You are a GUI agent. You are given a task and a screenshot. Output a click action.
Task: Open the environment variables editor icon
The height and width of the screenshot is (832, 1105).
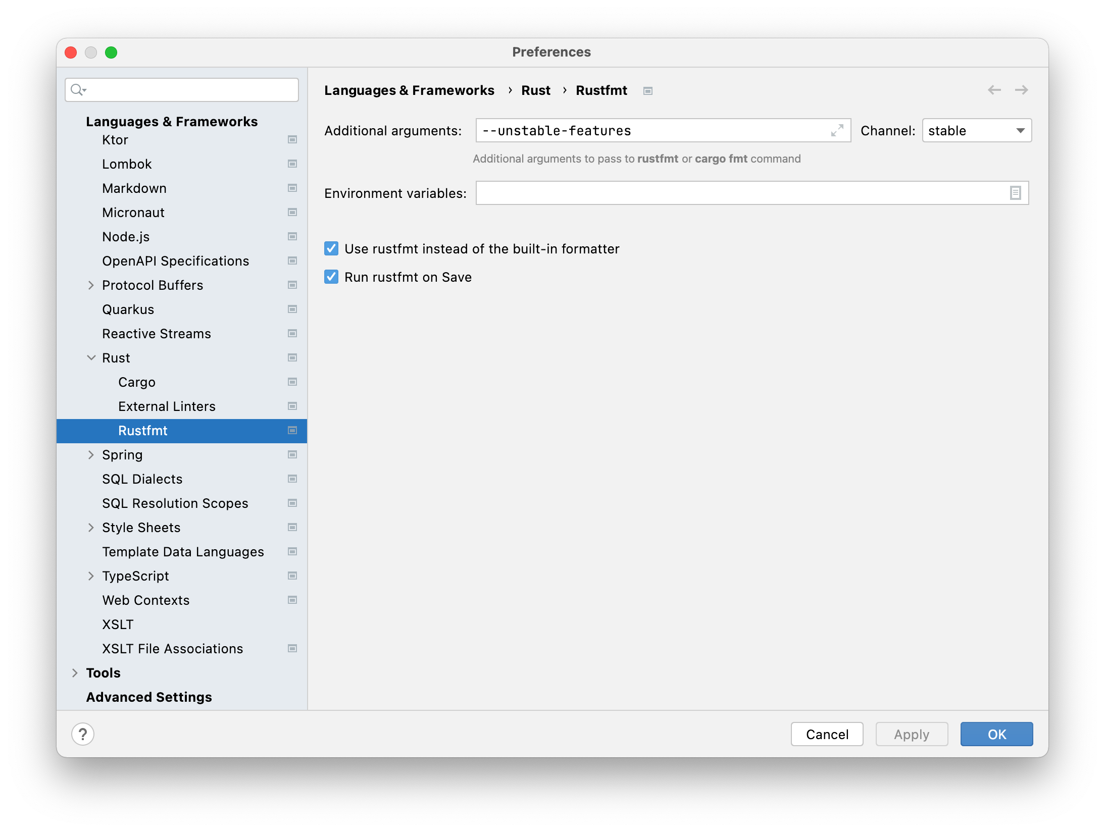[x=1015, y=193]
